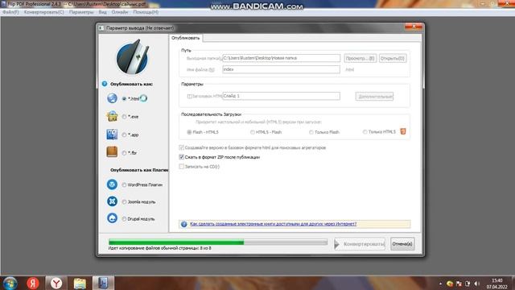This screenshot has height=290, width=515.
Task: Close the Параметр вывода dialog
Action: pos(413,27)
